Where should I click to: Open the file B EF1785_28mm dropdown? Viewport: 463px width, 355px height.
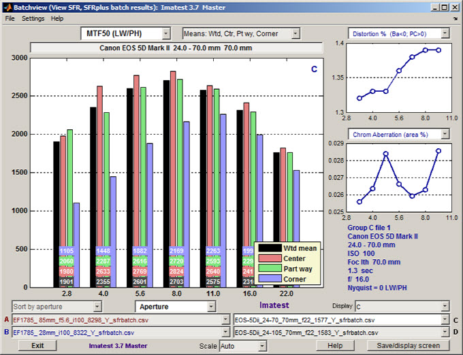pyautogui.click(x=121, y=333)
